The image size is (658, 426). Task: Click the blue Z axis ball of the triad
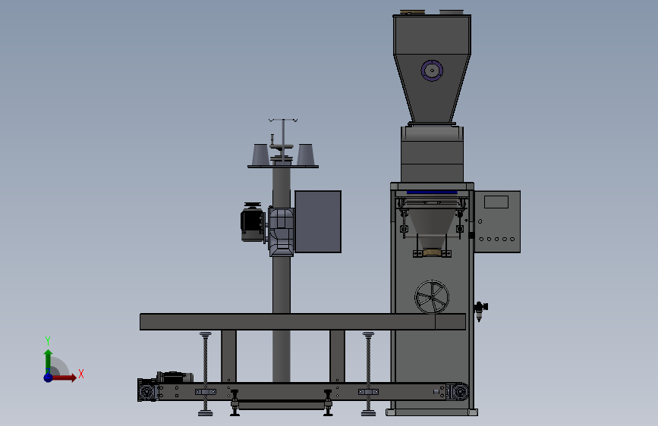[x=48, y=377]
